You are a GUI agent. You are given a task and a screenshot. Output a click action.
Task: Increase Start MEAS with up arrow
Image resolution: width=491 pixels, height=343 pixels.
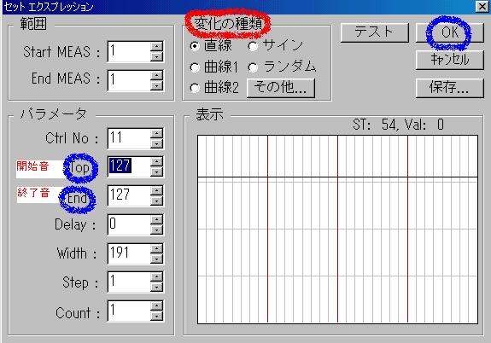coord(156,47)
